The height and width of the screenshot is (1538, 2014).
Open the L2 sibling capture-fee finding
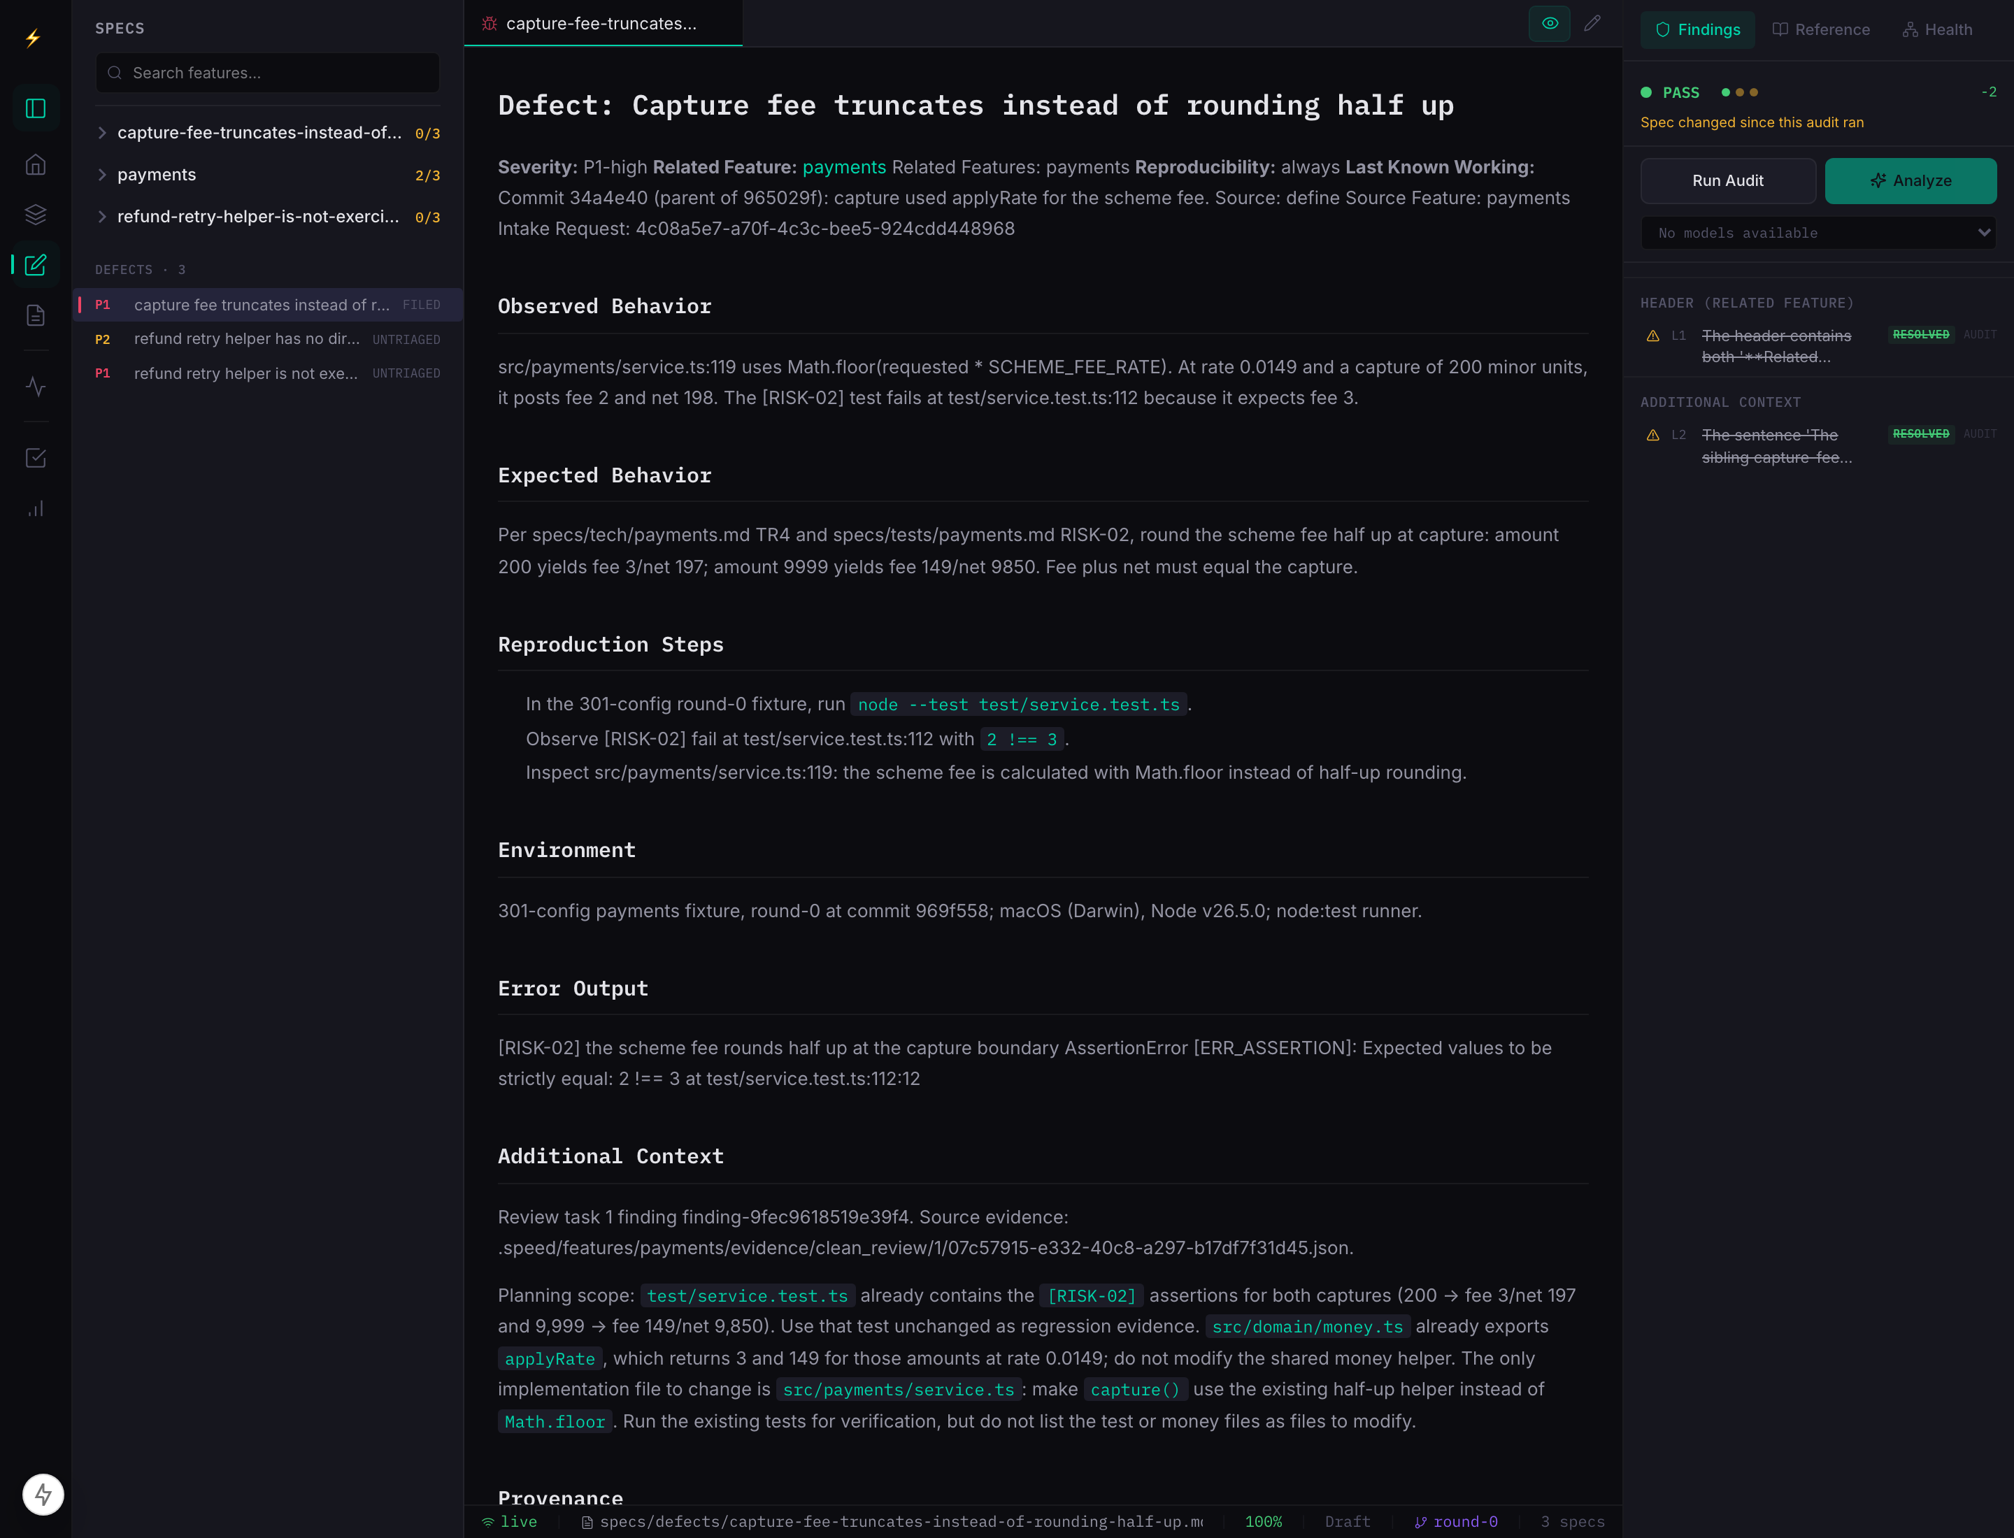click(1818, 446)
